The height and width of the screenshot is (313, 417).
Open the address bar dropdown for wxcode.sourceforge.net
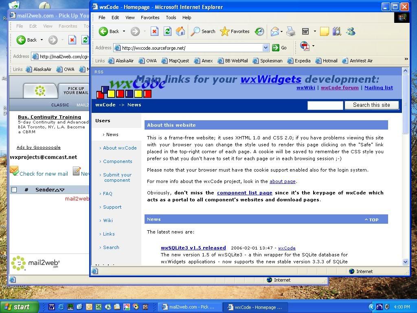[x=266, y=48]
